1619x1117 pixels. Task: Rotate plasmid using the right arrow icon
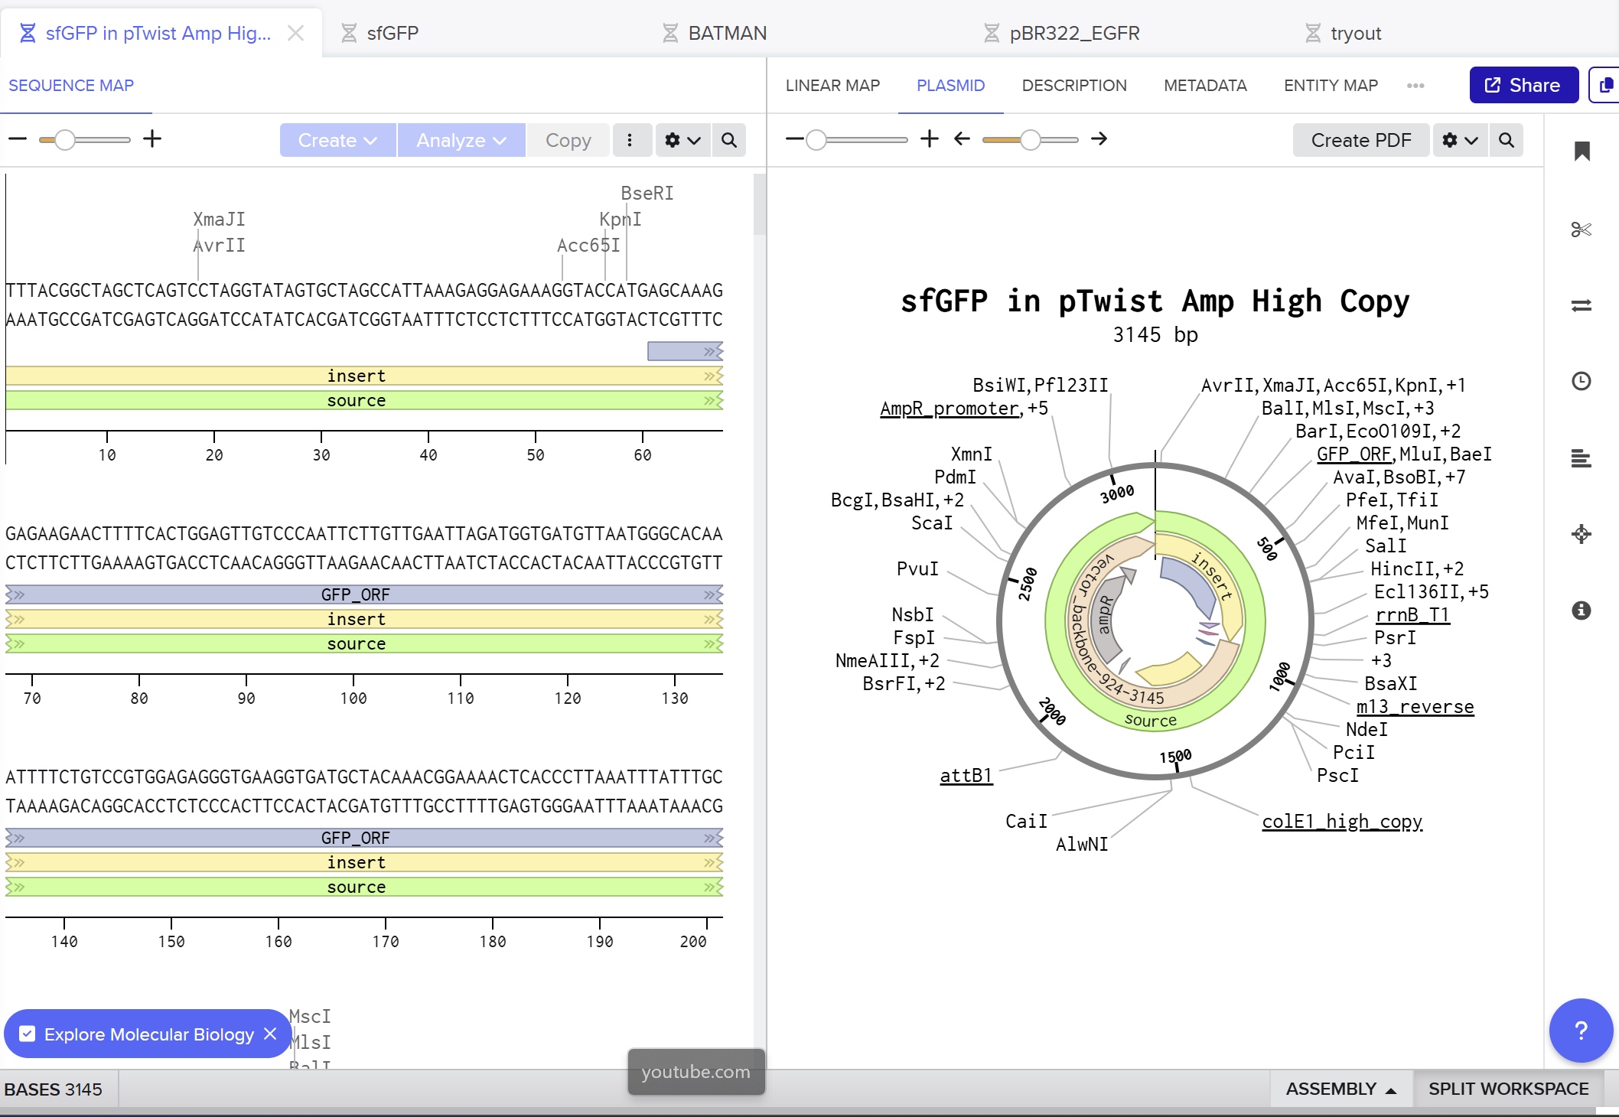click(1099, 139)
